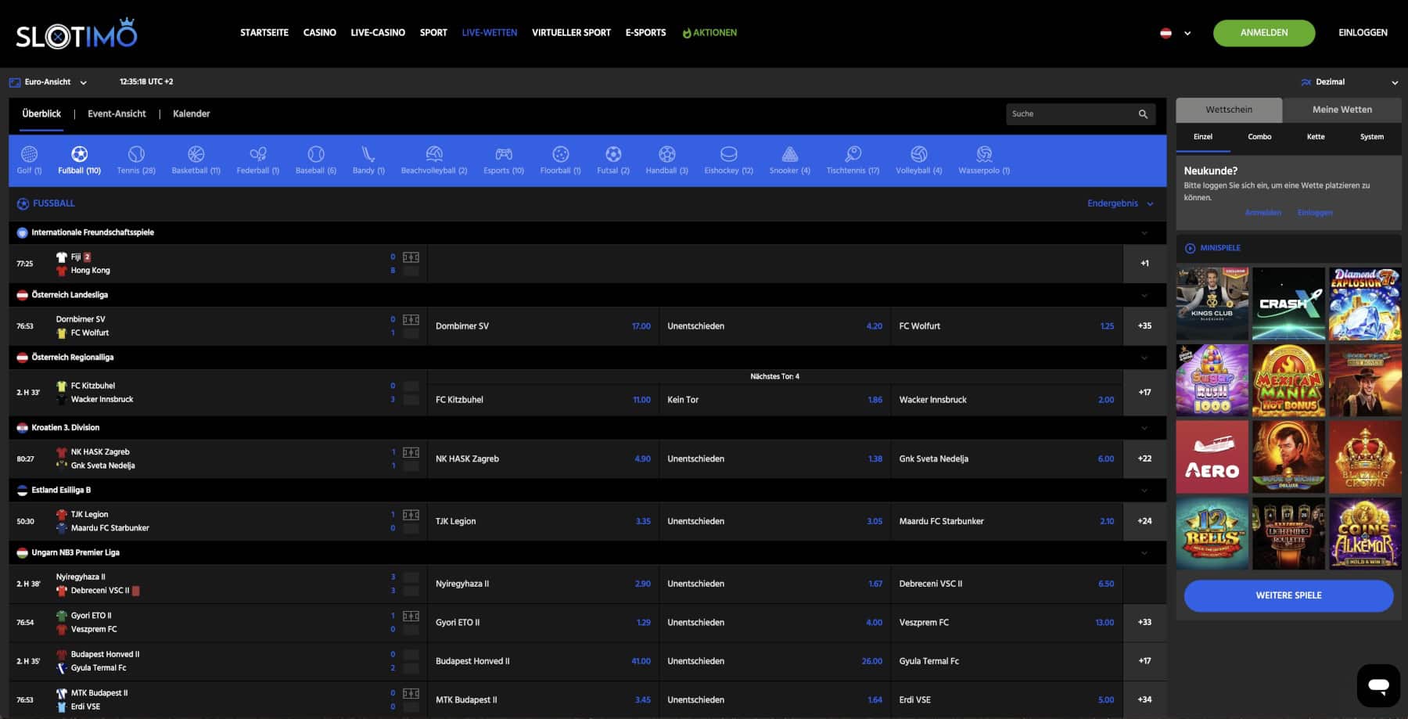Open Beachvolleyball (2) sport icon

[434, 154]
